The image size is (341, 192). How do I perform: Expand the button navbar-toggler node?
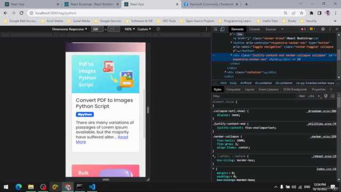point(231,43)
